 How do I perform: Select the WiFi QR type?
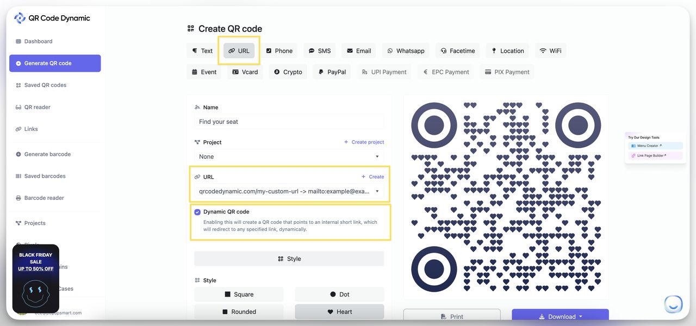[550, 51]
